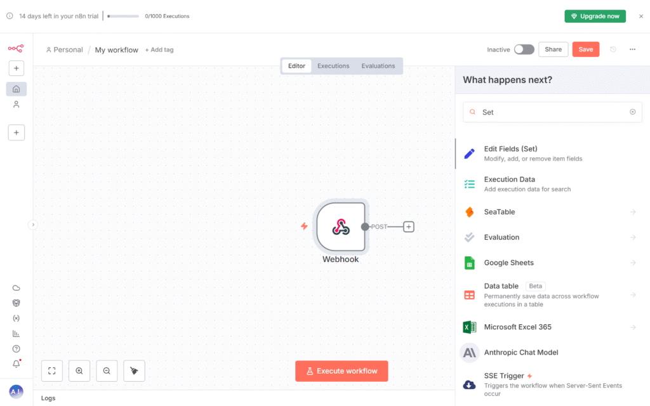Image resolution: width=650 pixels, height=406 pixels.
Task: Expand the Google Sheets node arrow
Action: click(633, 263)
